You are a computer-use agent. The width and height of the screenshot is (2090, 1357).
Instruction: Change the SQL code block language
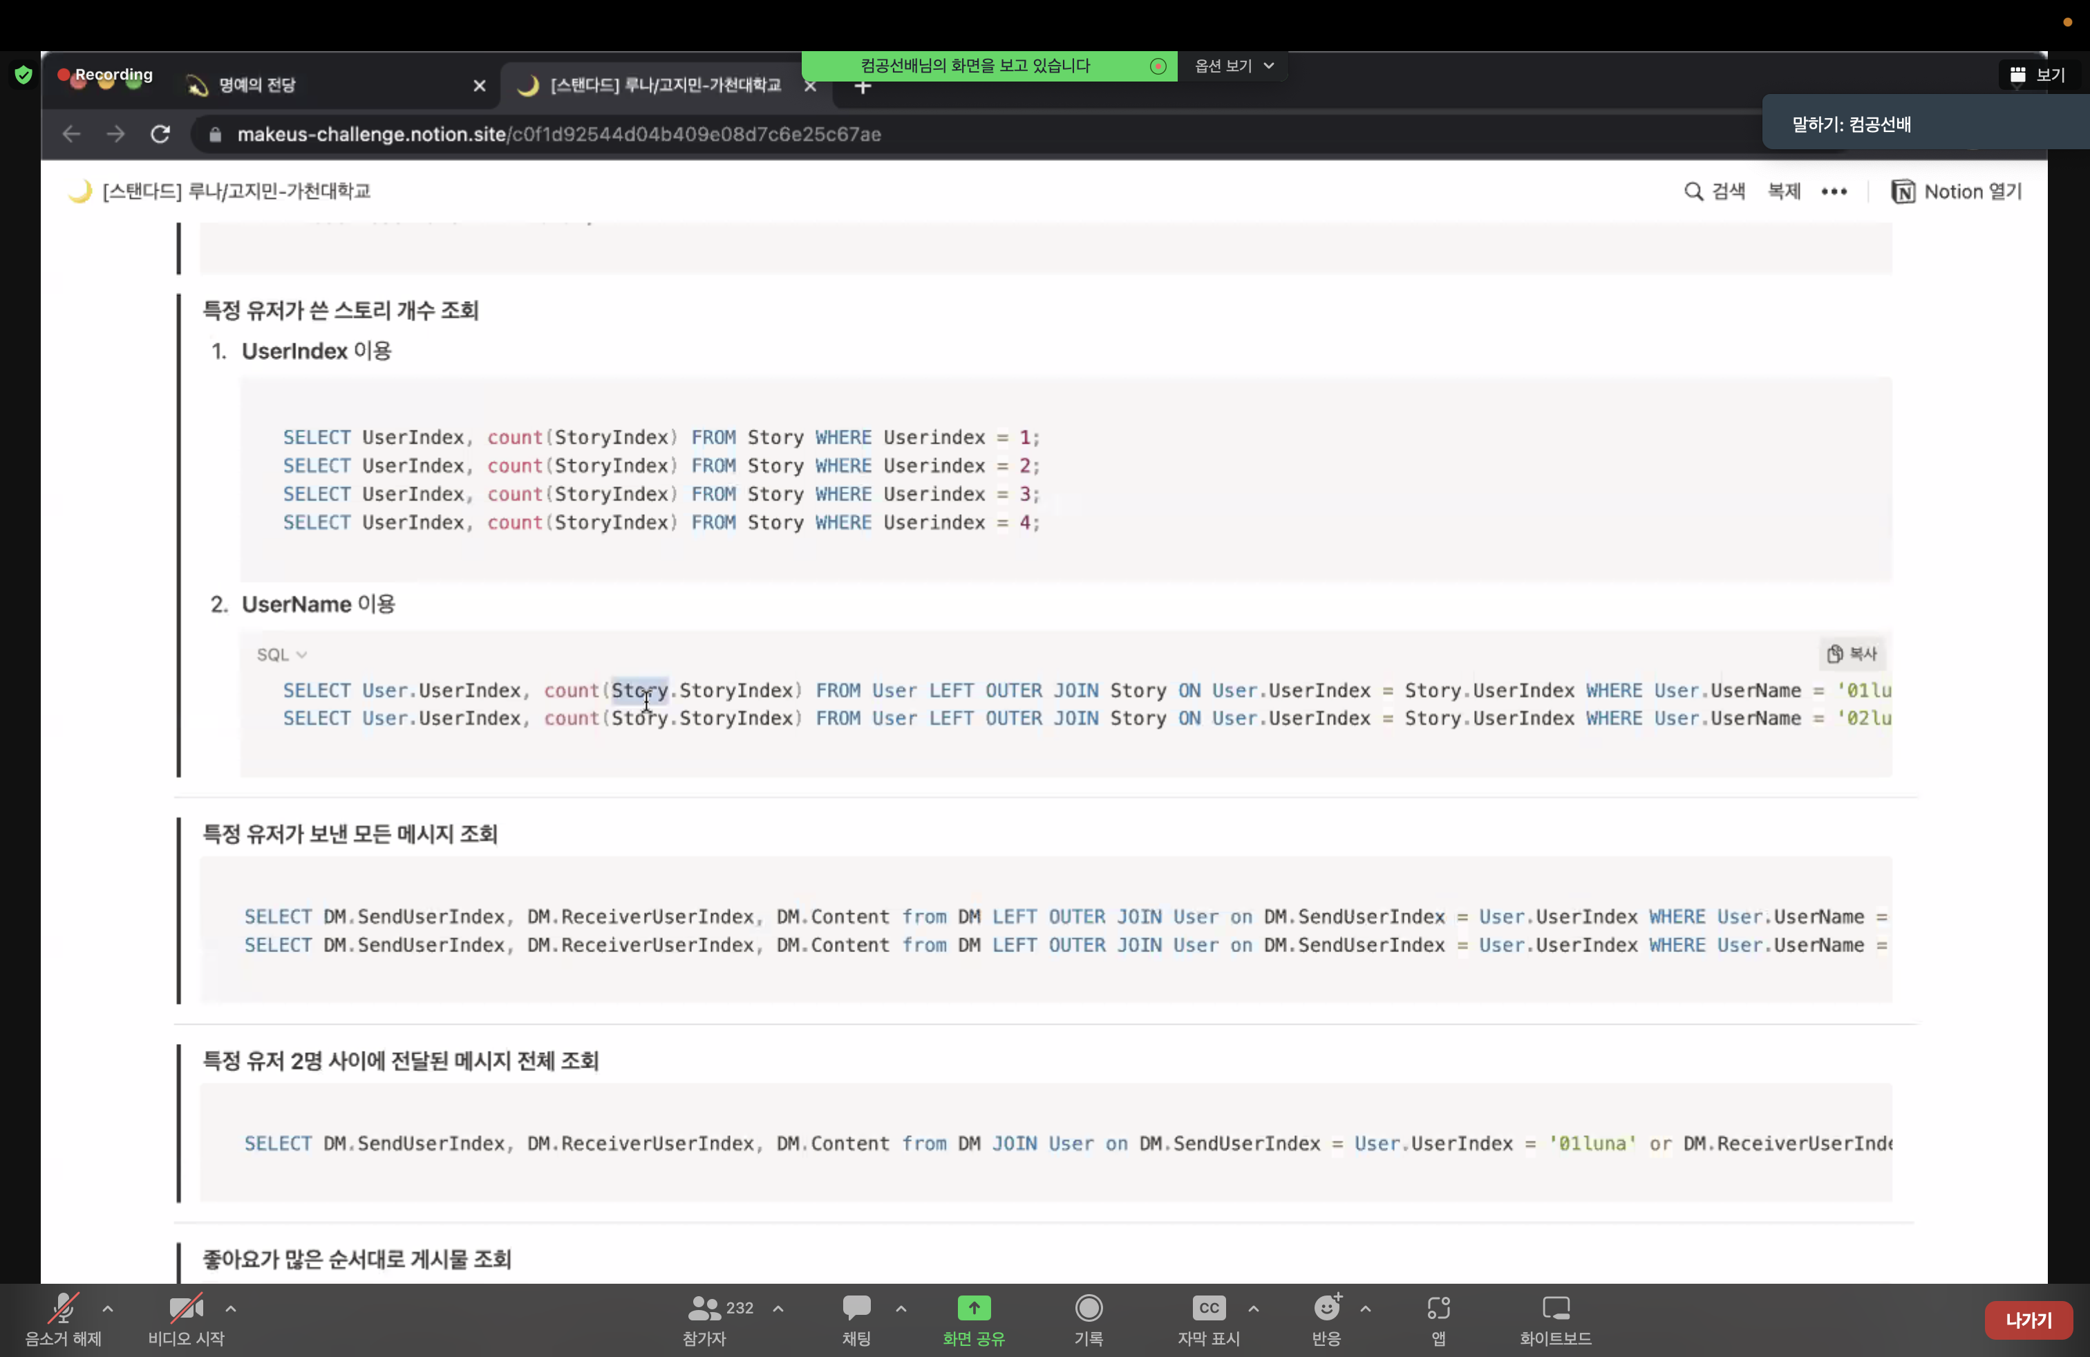coord(281,654)
